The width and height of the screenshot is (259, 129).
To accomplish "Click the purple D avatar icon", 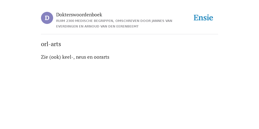I will pos(47,18).
